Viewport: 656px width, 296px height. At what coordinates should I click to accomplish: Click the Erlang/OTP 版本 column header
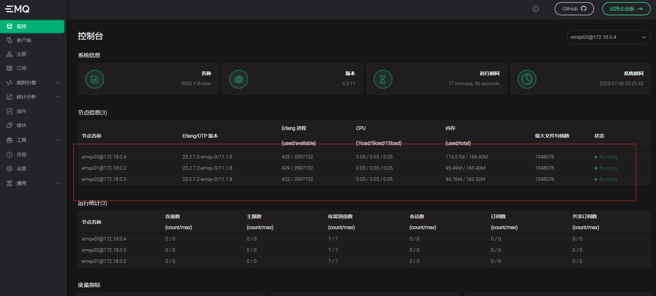[200, 136]
